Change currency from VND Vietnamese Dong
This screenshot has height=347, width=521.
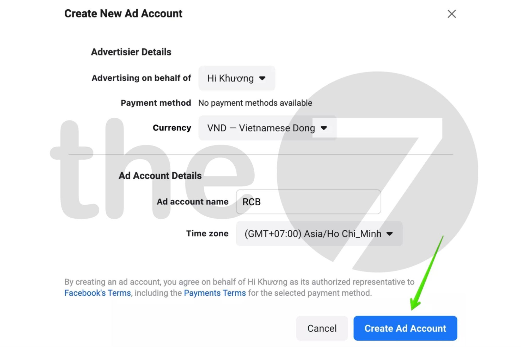coord(267,128)
